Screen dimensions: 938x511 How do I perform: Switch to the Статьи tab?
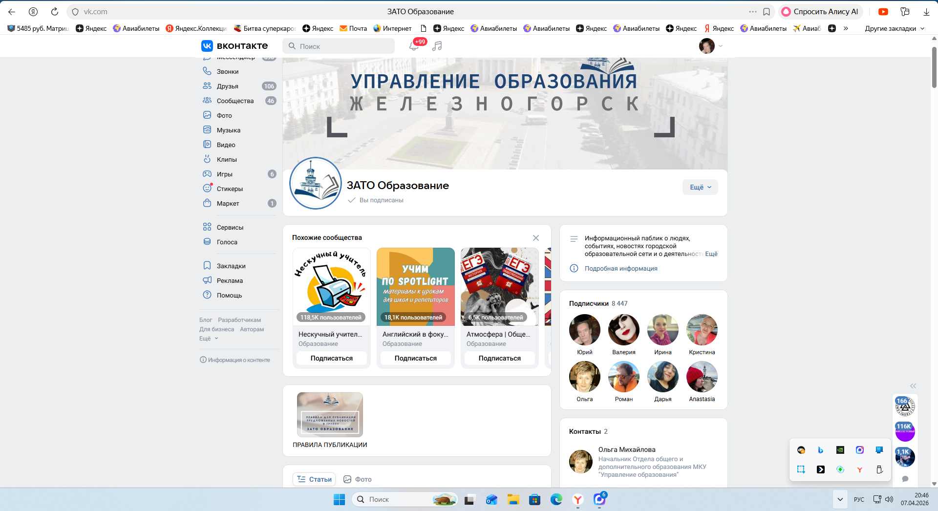click(315, 479)
